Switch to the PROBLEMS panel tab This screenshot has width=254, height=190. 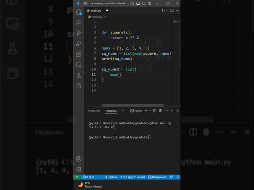pos(94,111)
